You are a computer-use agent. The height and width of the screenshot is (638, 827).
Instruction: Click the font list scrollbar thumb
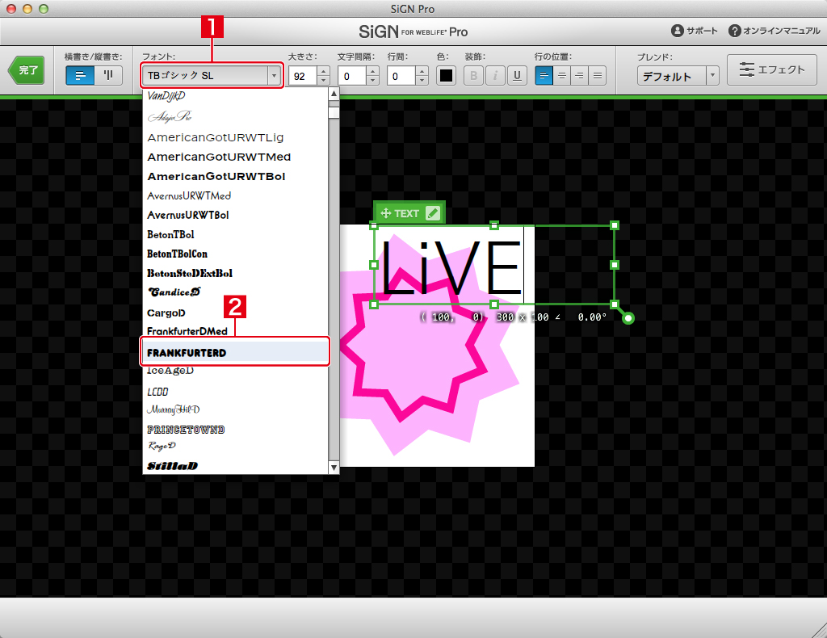click(334, 113)
